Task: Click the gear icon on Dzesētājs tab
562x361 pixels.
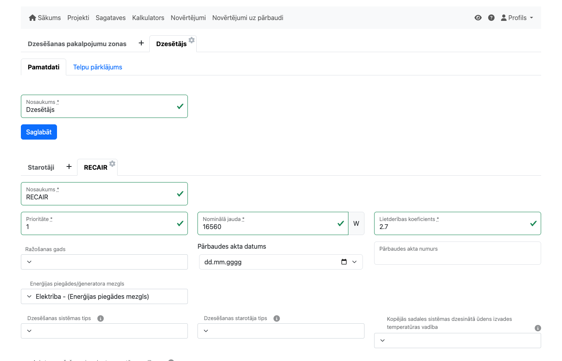Action: click(192, 40)
